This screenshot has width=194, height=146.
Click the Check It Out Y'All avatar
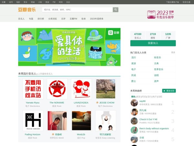(135, 121)
